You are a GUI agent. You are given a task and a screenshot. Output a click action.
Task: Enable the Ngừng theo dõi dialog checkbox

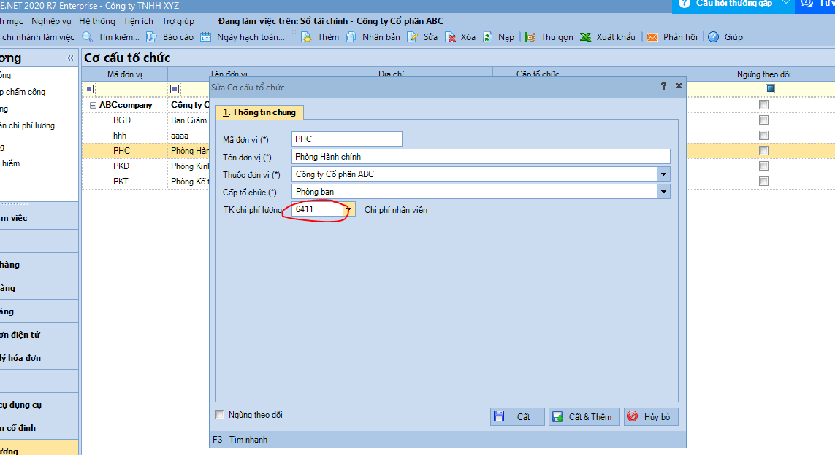(220, 416)
